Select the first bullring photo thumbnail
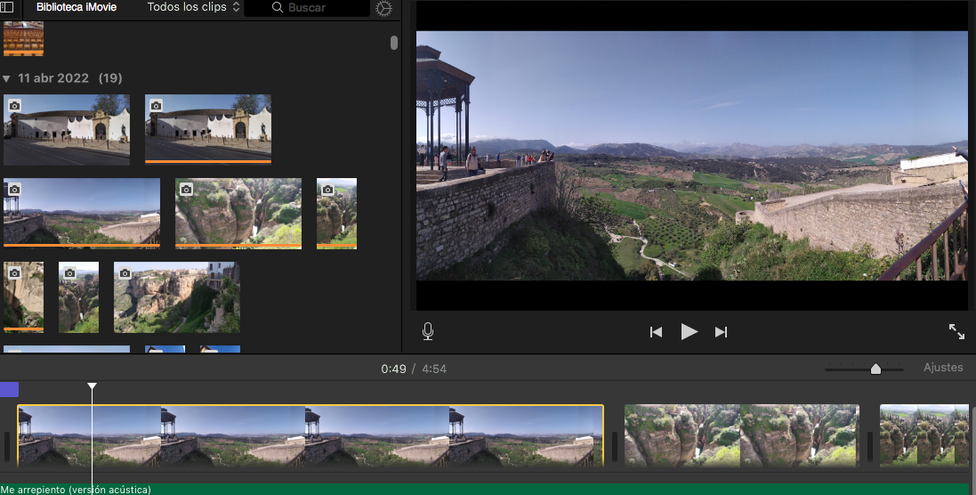Image resolution: width=976 pixels, height=495 pixels. point(67,129)
